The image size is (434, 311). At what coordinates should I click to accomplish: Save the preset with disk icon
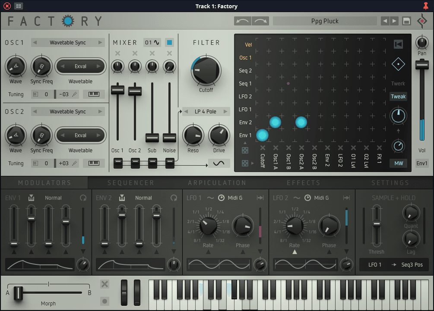coord(406,21)
